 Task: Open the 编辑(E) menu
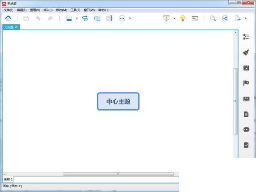point(22,10)
